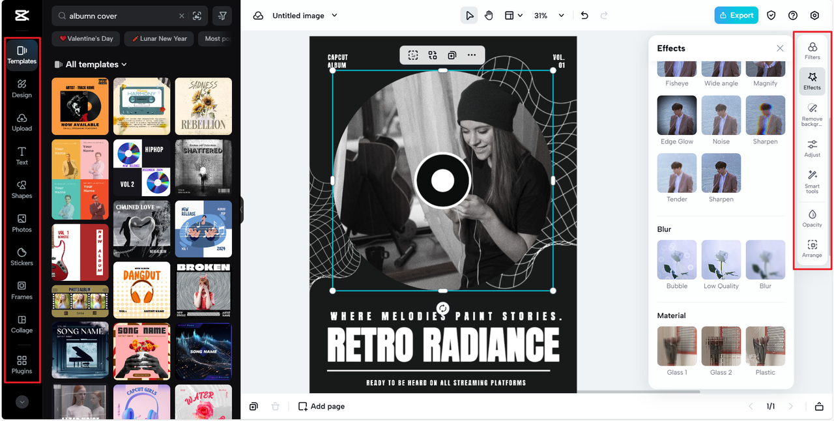Select the Lunar New Year tag
Screen dimensions: 834x421
(158, 38)
